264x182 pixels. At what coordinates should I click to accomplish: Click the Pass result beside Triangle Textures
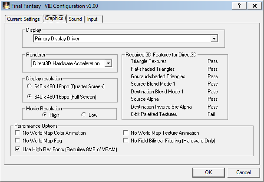tap(213, 61)
